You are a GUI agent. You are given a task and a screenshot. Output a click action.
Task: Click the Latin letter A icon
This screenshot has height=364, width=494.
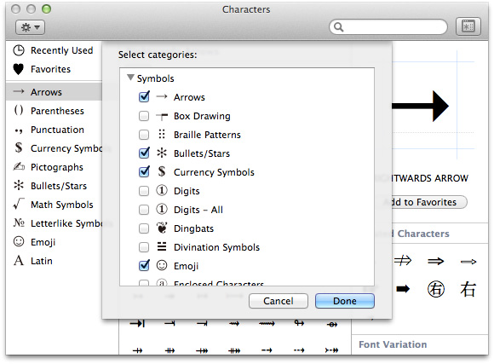tap(19, 261)
